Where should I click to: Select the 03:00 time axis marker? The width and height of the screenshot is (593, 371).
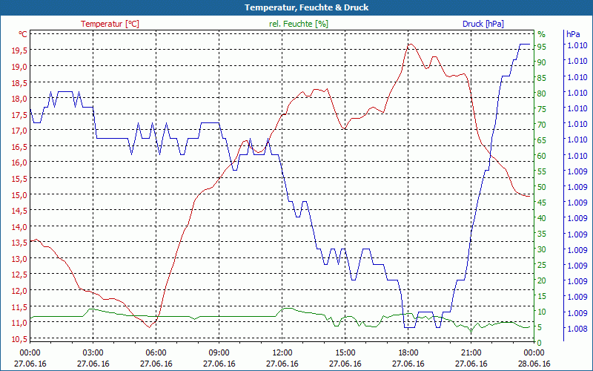point(93,352)
